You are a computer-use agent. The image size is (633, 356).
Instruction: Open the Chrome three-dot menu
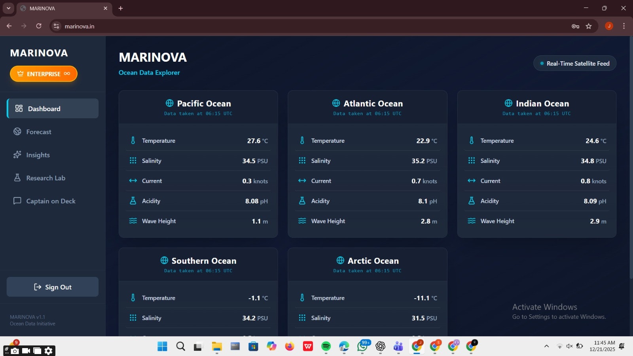coord(624,26)
